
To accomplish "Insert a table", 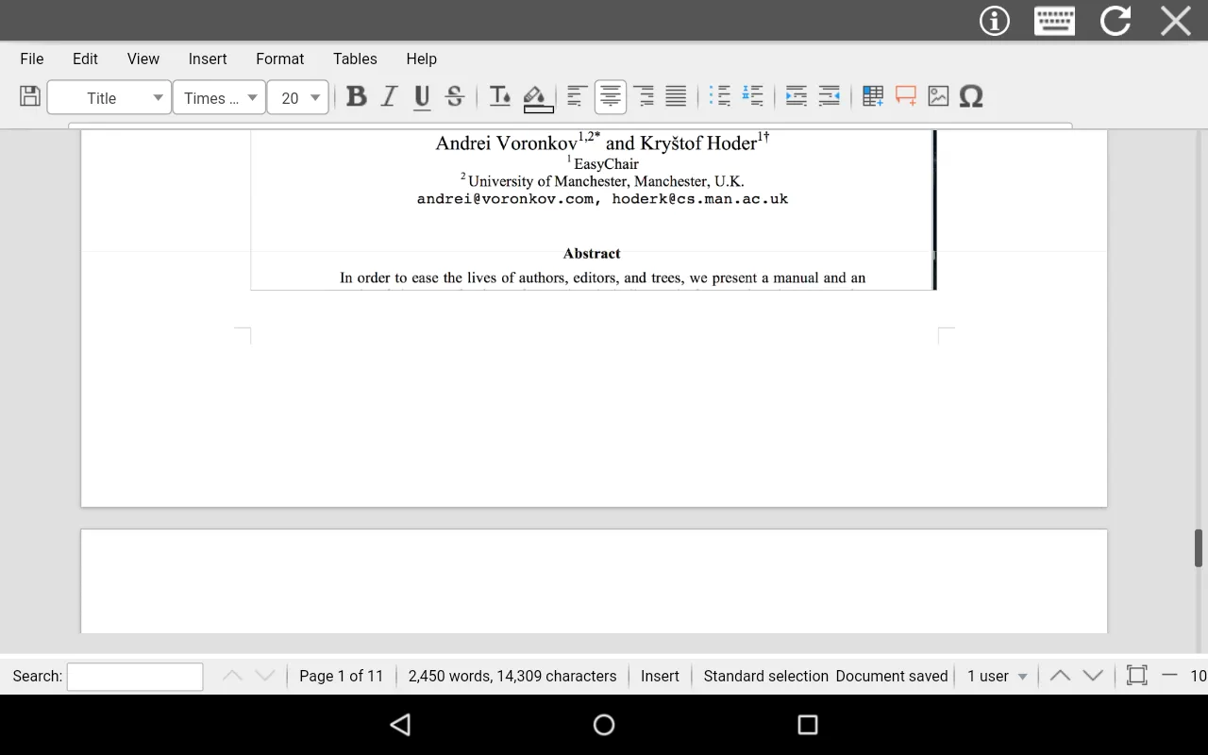I will [873, 96].
